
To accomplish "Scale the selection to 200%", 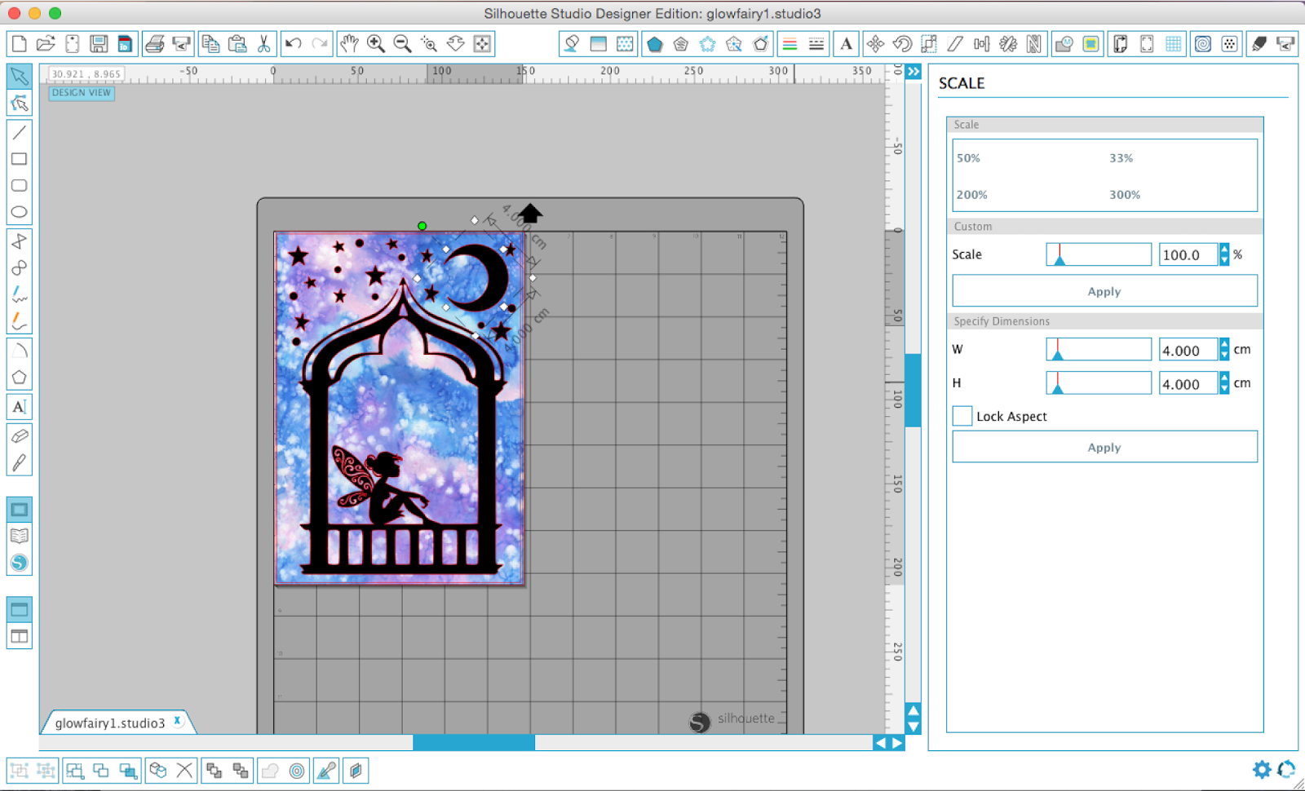I will click(x=971, y=195).
